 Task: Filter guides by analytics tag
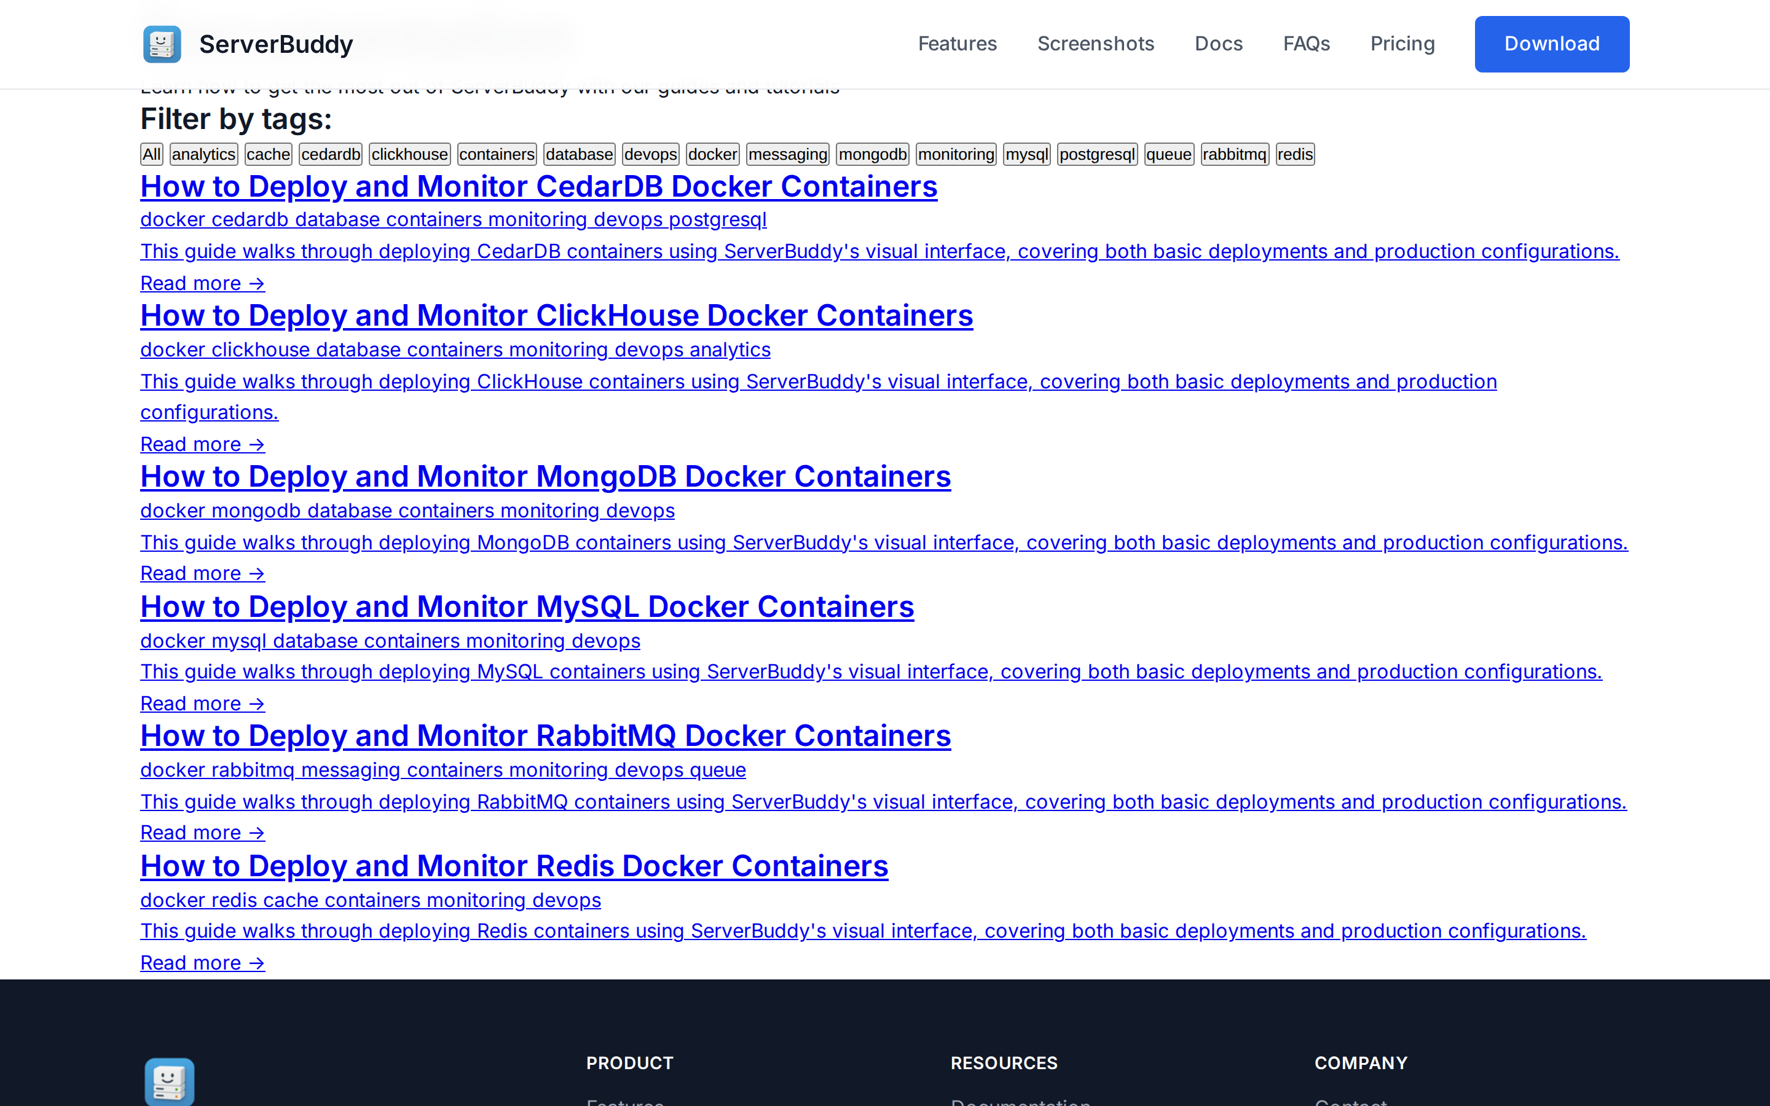click(x=203, y=154)
